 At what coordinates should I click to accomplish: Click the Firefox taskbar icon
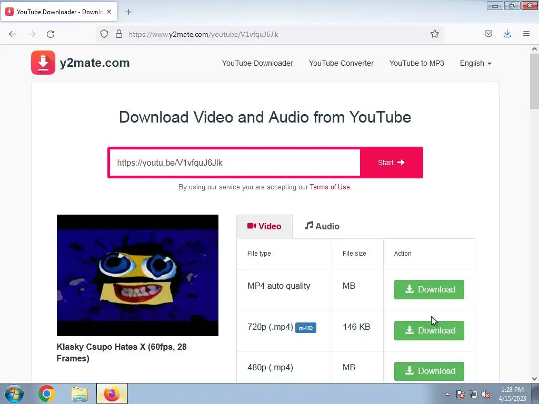[x=112, y=393]
